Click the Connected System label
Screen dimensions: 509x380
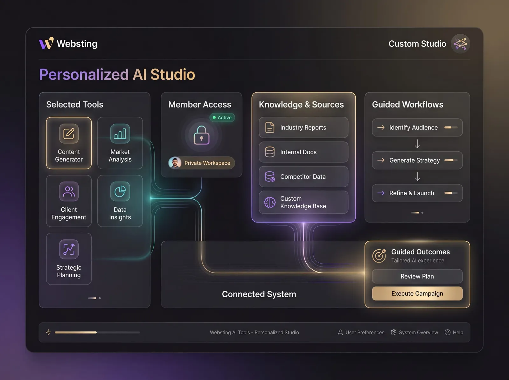259,294
